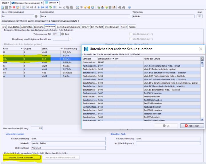Click the Abbrechen button in dialog
Image resolution: width=206 pixels, height=164 pixels.
point(192,126)
